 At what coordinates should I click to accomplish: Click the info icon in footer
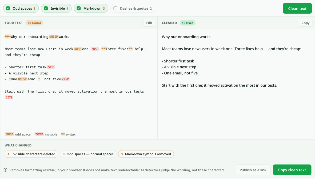[x=6, y=170]
